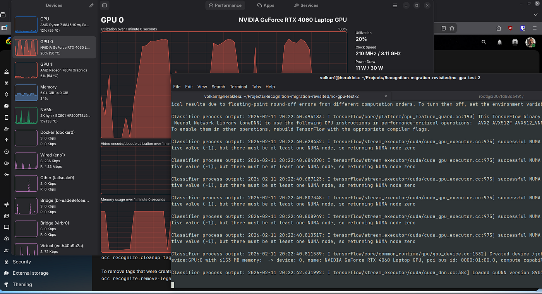Image resolution: width=542 pixels, height=294 pixels.
Task: Click the NVIDIA GeForce RTX 4060 Laptop GPU heading
Action: pyautogui.click(x=293, y=20)
